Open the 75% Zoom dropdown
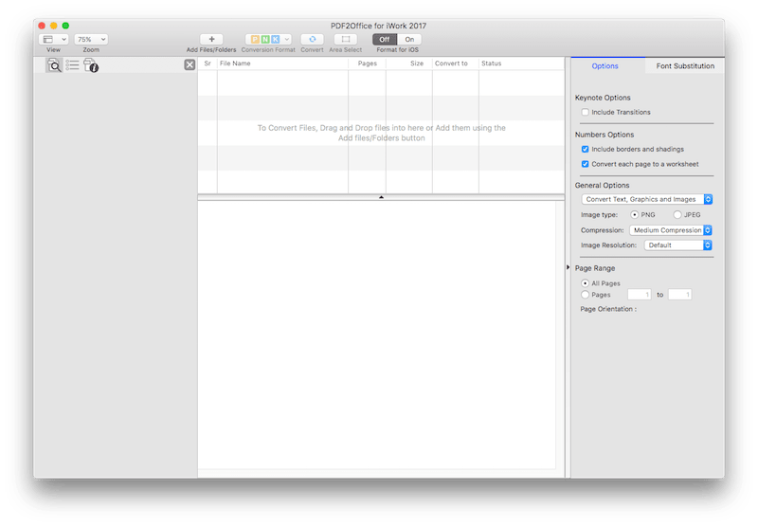758x526 pixels. click(x=91, y=39)
